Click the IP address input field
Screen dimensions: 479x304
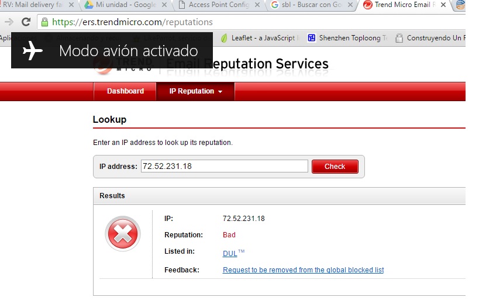tap(225, 166)
